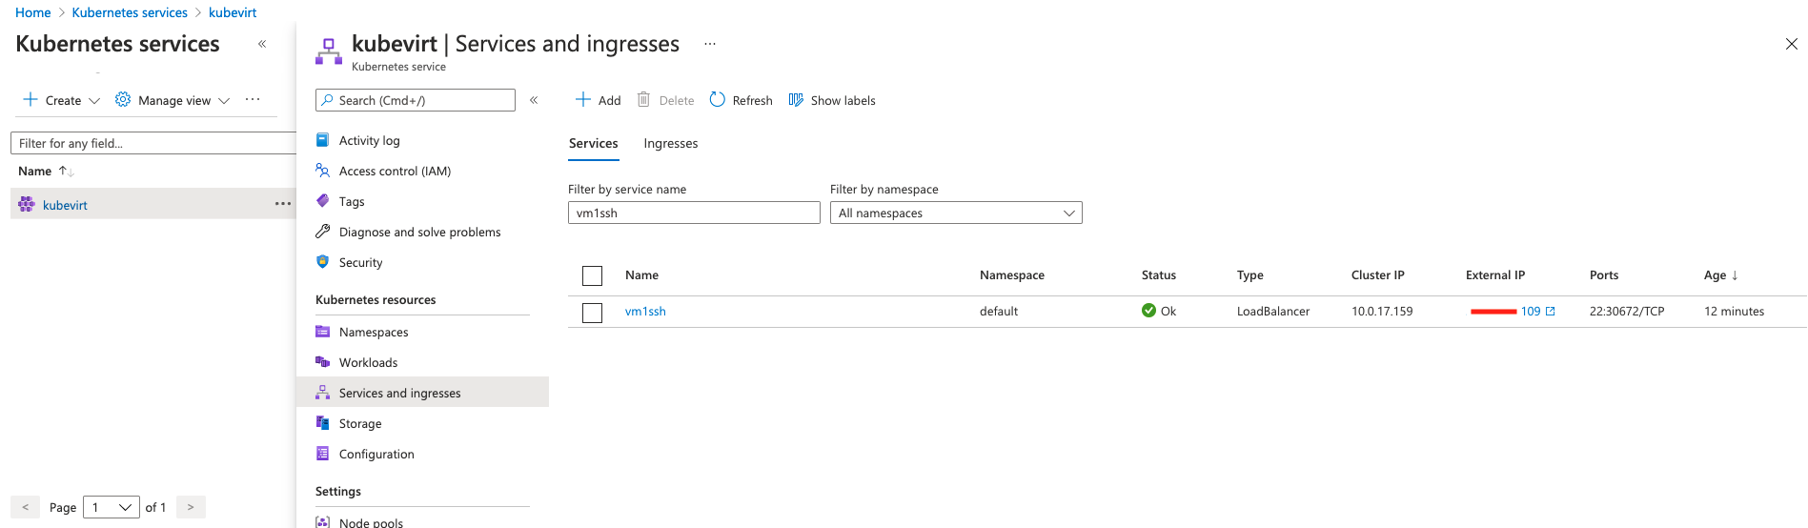Open the Configuration menu item
Viewport: 1808px width, 528px height.
376,455
